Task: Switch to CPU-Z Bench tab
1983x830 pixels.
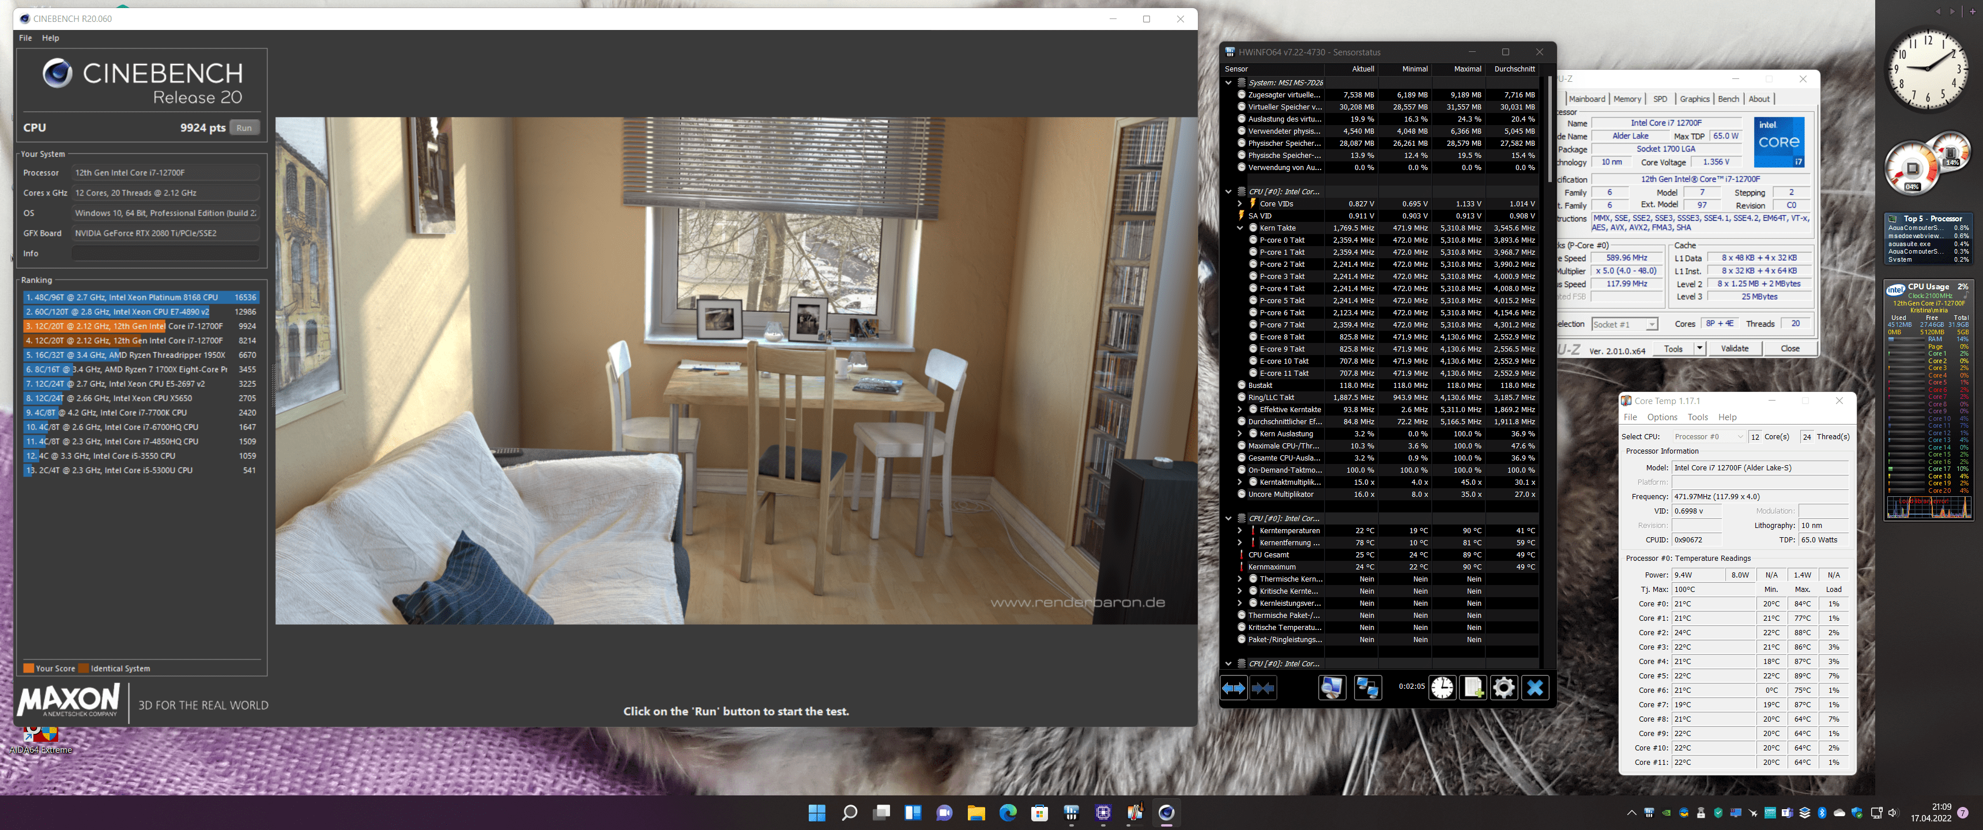Action: tap(1728, 99)
